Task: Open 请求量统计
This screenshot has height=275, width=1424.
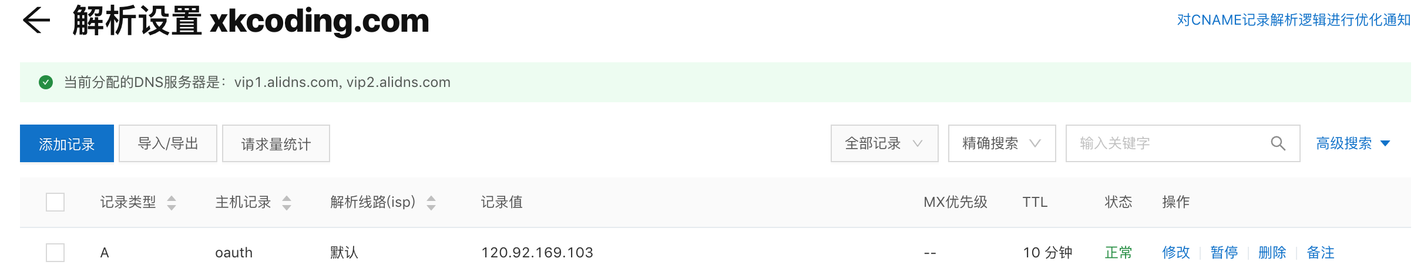Action: click(x=276, y=143)
